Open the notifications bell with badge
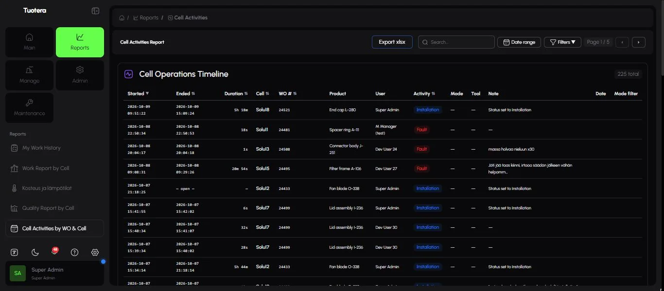Viewport: 664px width, 291px height. pos(54,252)
